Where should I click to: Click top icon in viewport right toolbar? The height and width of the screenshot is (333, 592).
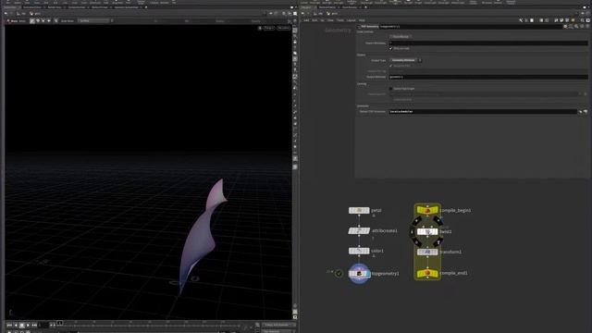[295, 31]
